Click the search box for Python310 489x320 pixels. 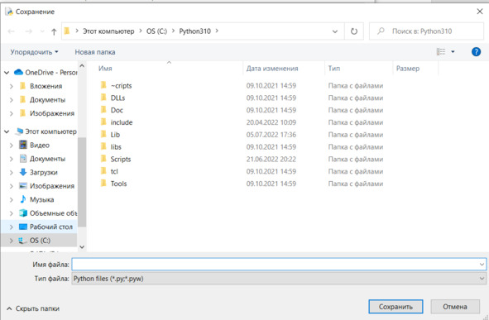click(426, 31)
